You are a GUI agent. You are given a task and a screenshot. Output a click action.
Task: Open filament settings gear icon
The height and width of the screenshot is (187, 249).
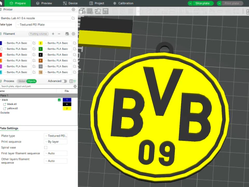(x=74, y=34)
